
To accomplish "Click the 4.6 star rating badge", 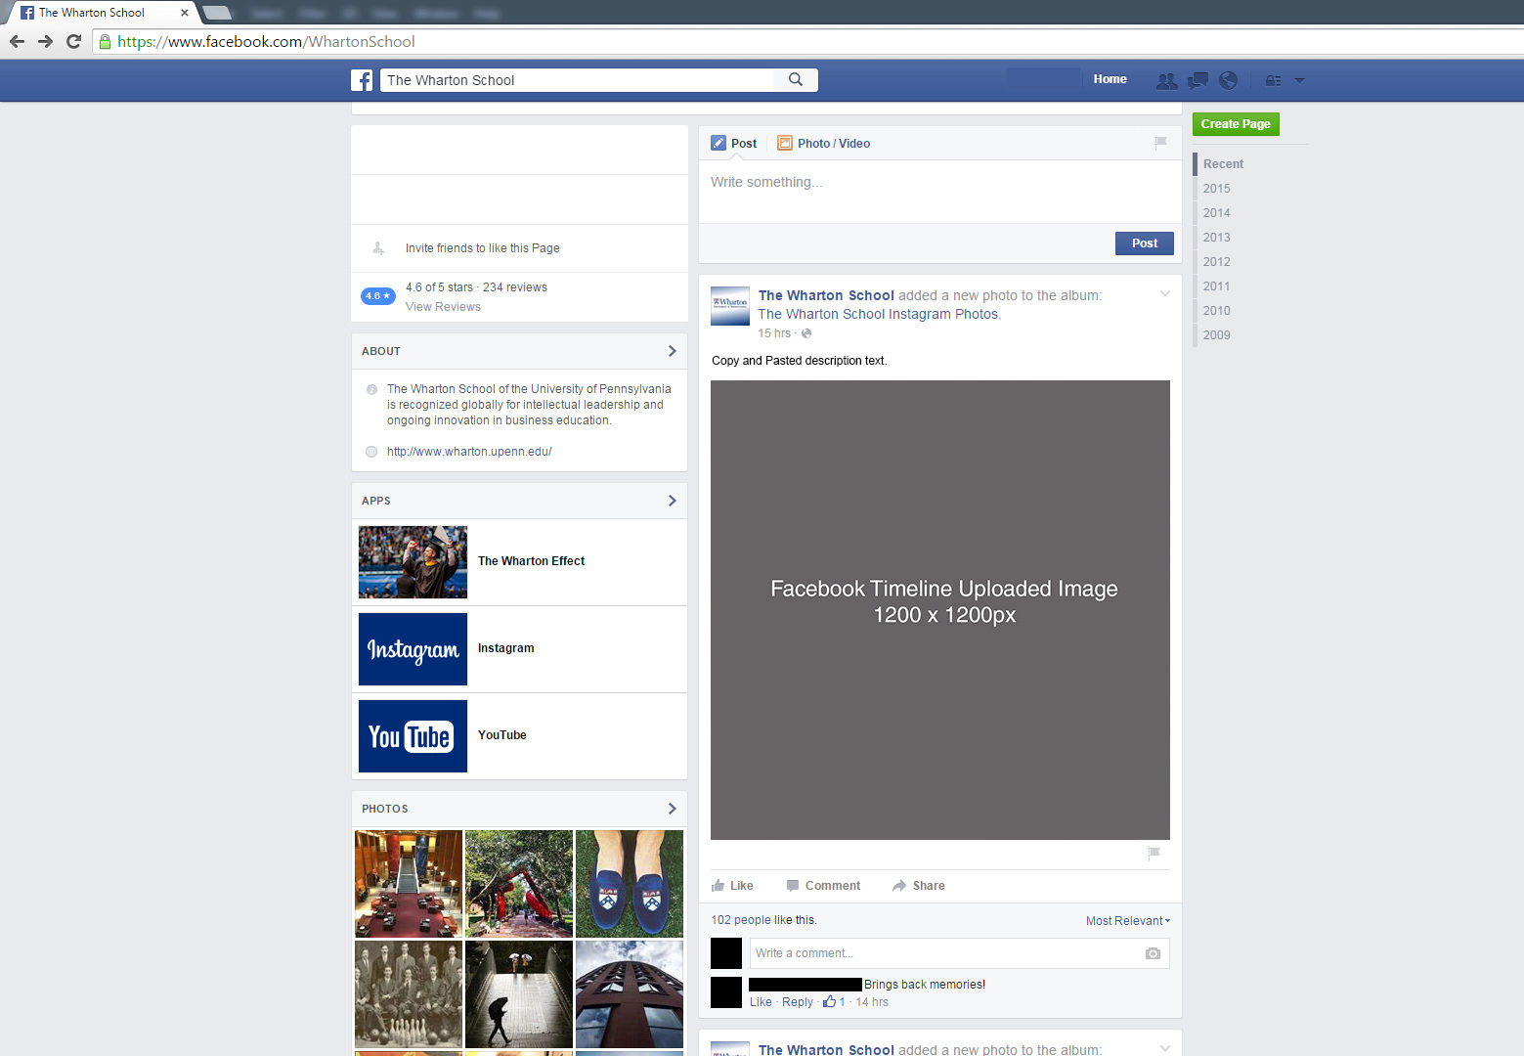I will tap(378, 295).
